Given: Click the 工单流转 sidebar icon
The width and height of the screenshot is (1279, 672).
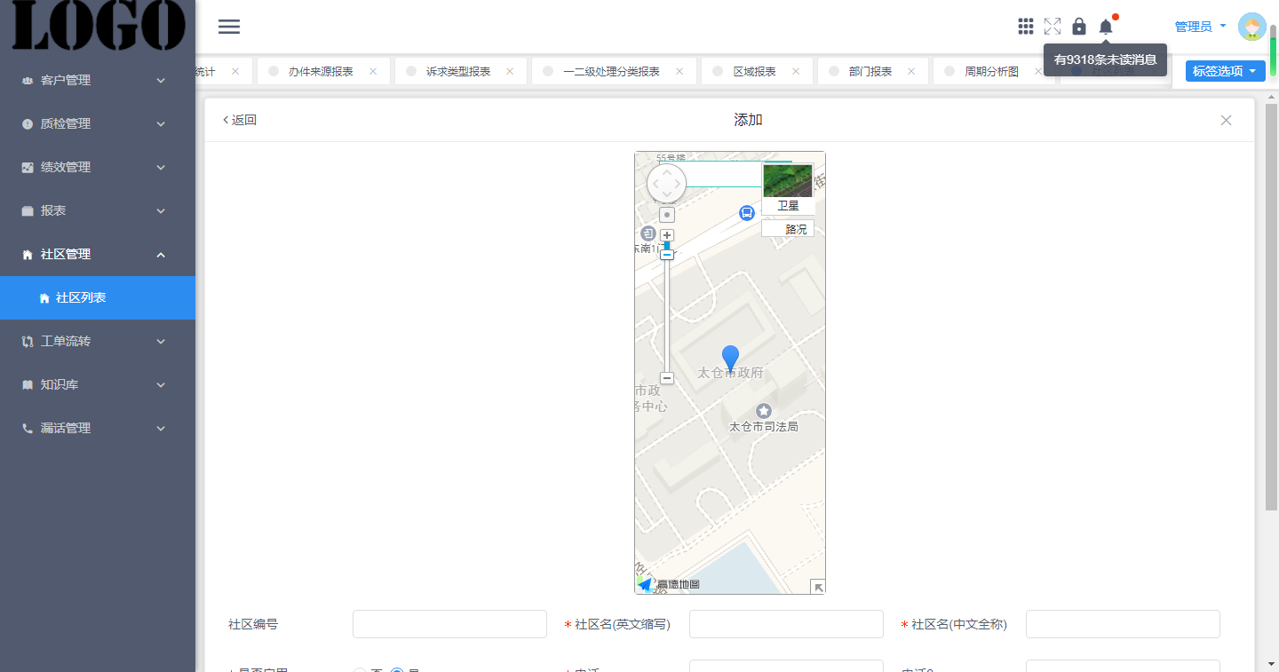Looking at the screenshot, I should click(x=28, y=342).
